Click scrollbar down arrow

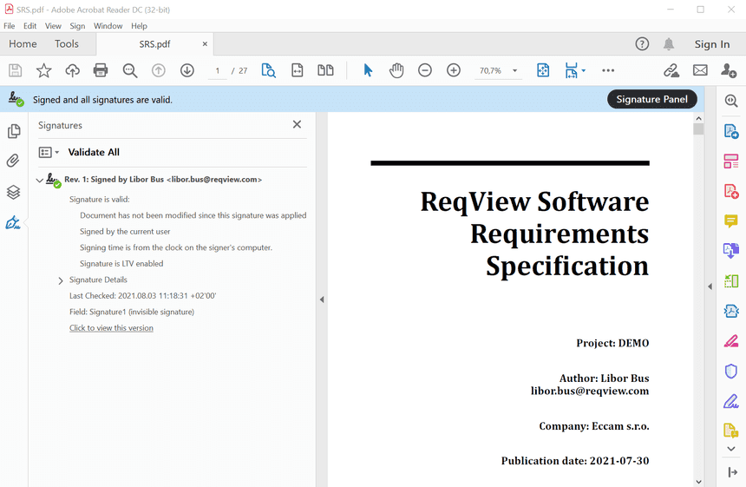click(698, 481)
